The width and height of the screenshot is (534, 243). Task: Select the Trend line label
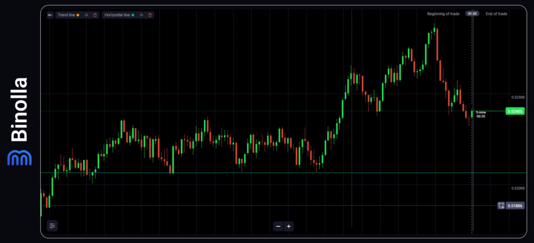click(66, 15)
